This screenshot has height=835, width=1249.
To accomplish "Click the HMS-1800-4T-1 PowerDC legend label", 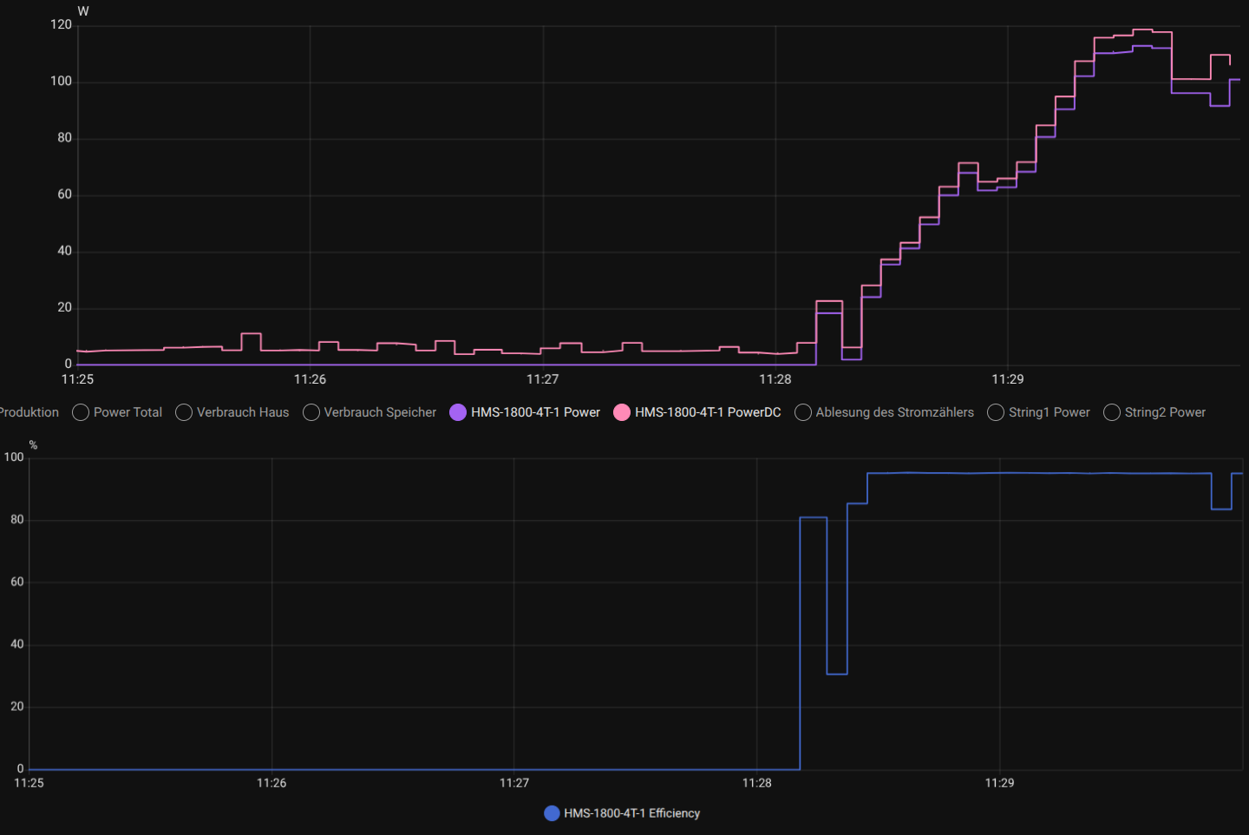I will point(708,412).
